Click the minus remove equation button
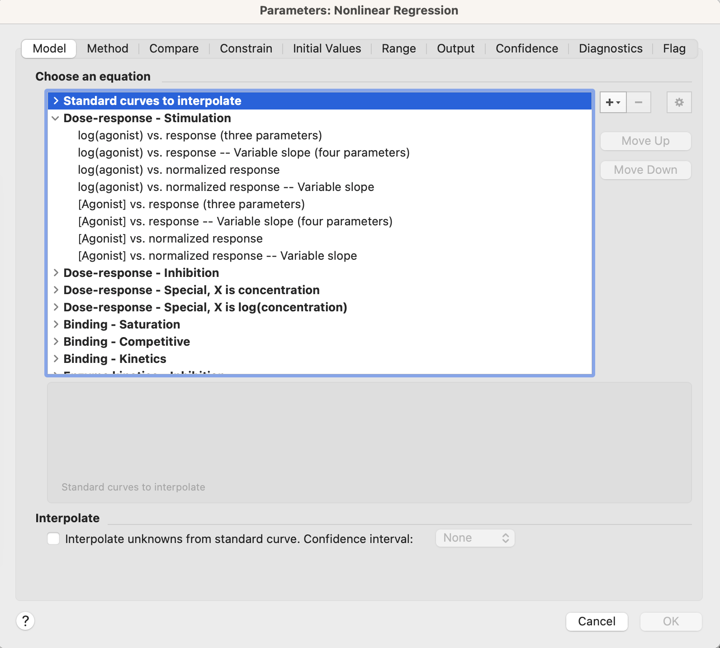 tap(639, 102)
